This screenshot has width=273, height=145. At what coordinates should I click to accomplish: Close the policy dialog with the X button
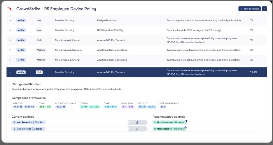tap(264, 9)
